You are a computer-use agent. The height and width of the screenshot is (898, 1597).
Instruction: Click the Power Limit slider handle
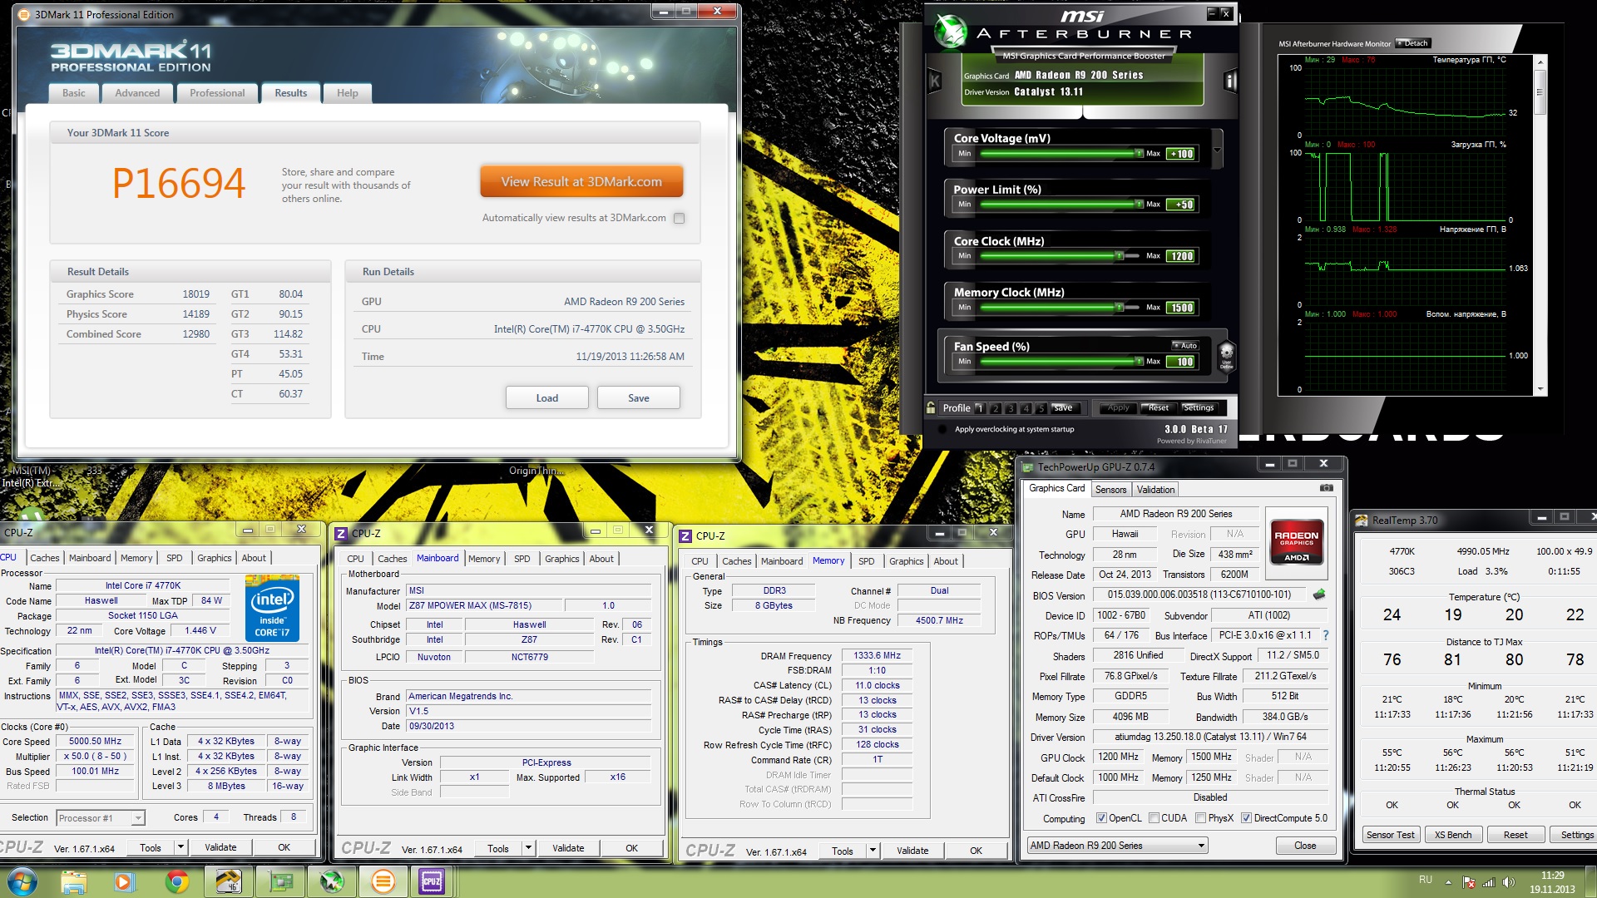(x=1139, y=204)
